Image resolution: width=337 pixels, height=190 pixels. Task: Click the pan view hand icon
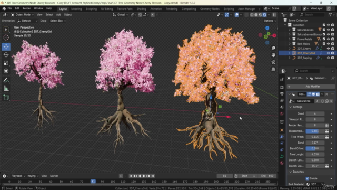click(273, 55)
